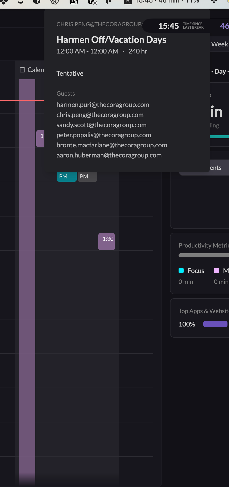Open the ChatGPT menu bar icon
The width and height of the screenshot is (229, 487).
(54, 2)
